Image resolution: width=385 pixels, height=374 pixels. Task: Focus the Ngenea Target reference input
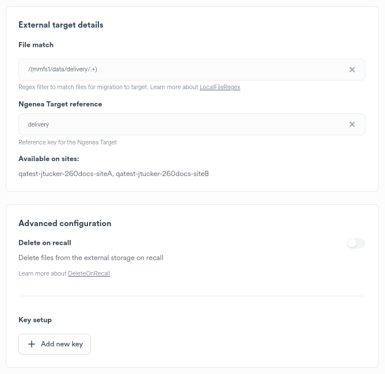[184, 124]
